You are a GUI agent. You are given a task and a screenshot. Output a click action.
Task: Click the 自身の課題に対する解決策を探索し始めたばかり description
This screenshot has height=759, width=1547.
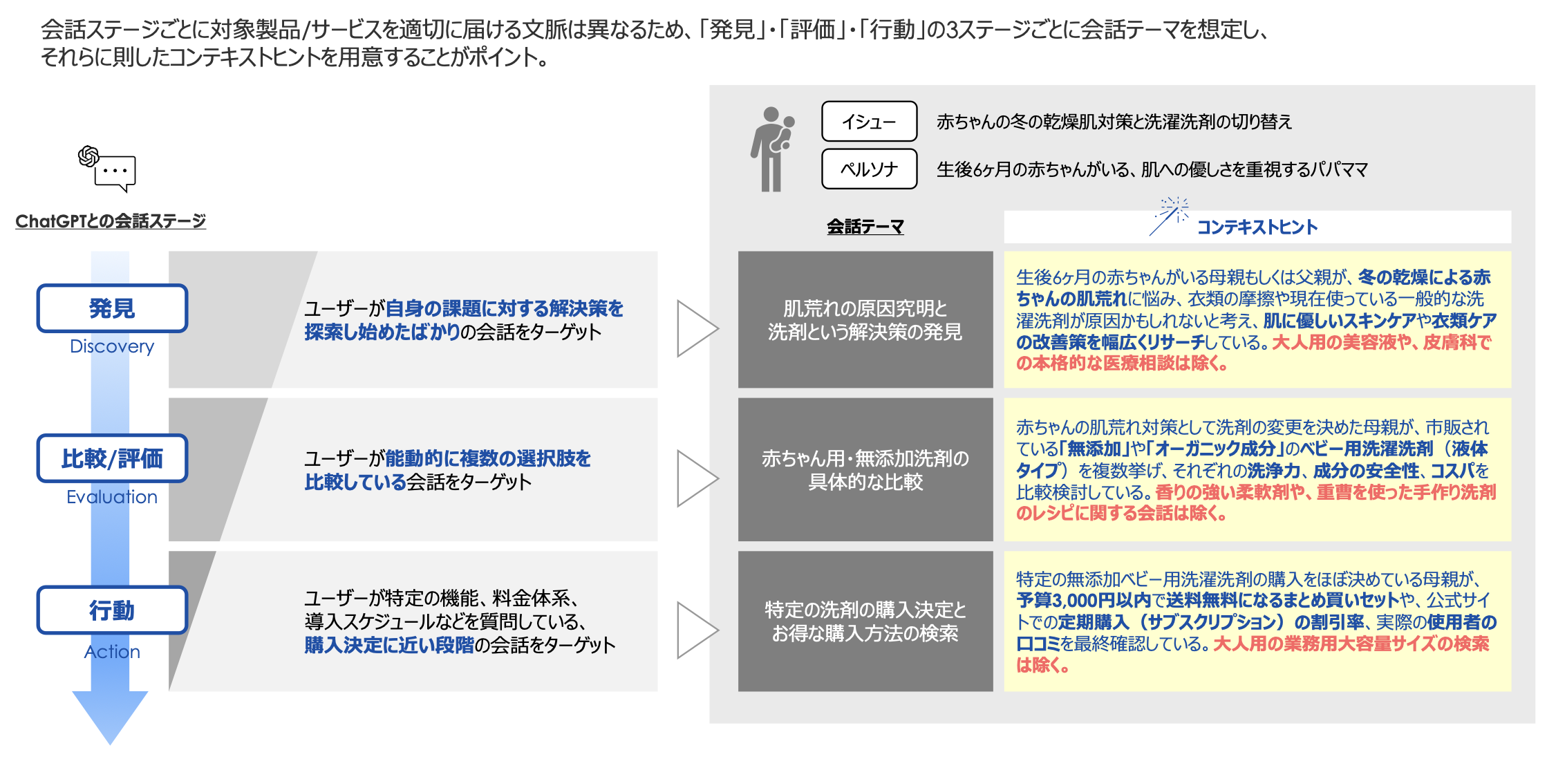click(x=464, y=320)
